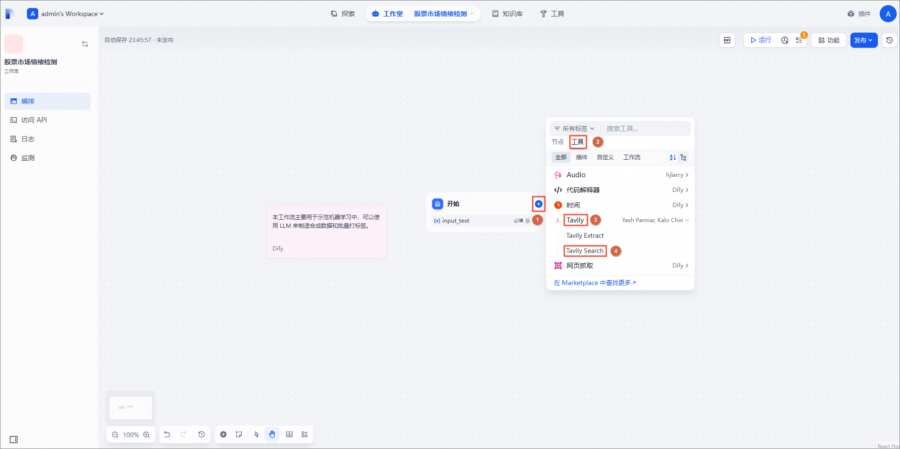Open the 功能 features button
Image resolution: width=900 pixels, height=449 pixels.
pyautogui.click(x=829, y=40)
